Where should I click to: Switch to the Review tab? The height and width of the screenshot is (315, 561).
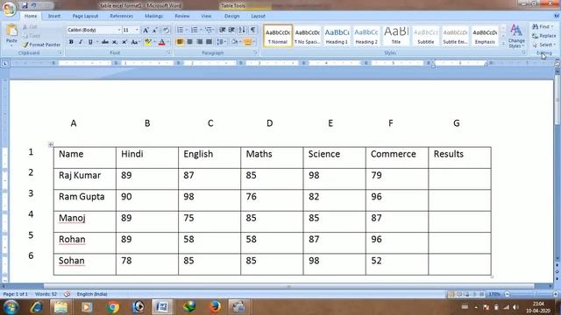click(x=182, y=16)
